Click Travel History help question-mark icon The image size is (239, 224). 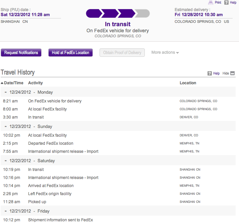pyautogui.click(x=210, y=73)
